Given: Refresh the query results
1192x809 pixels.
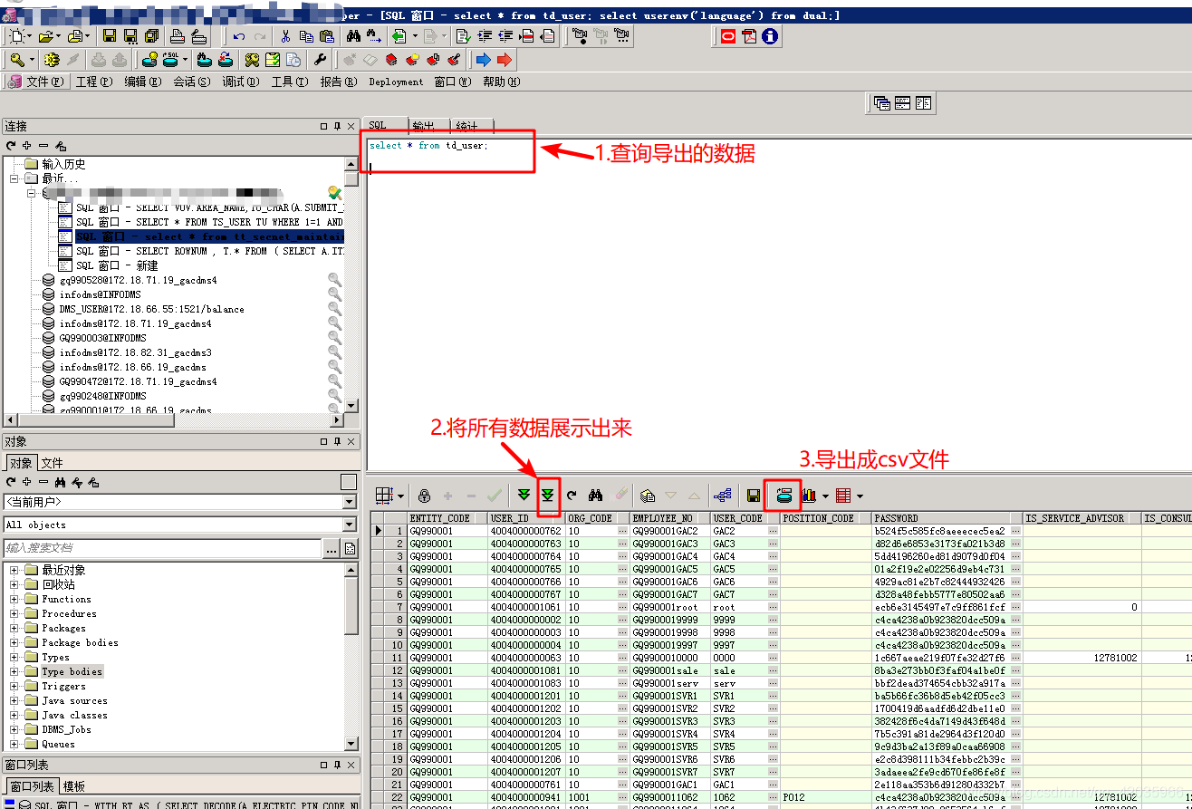Looking at the screenshot, I should pyautogui.click(x=571, y=496).
